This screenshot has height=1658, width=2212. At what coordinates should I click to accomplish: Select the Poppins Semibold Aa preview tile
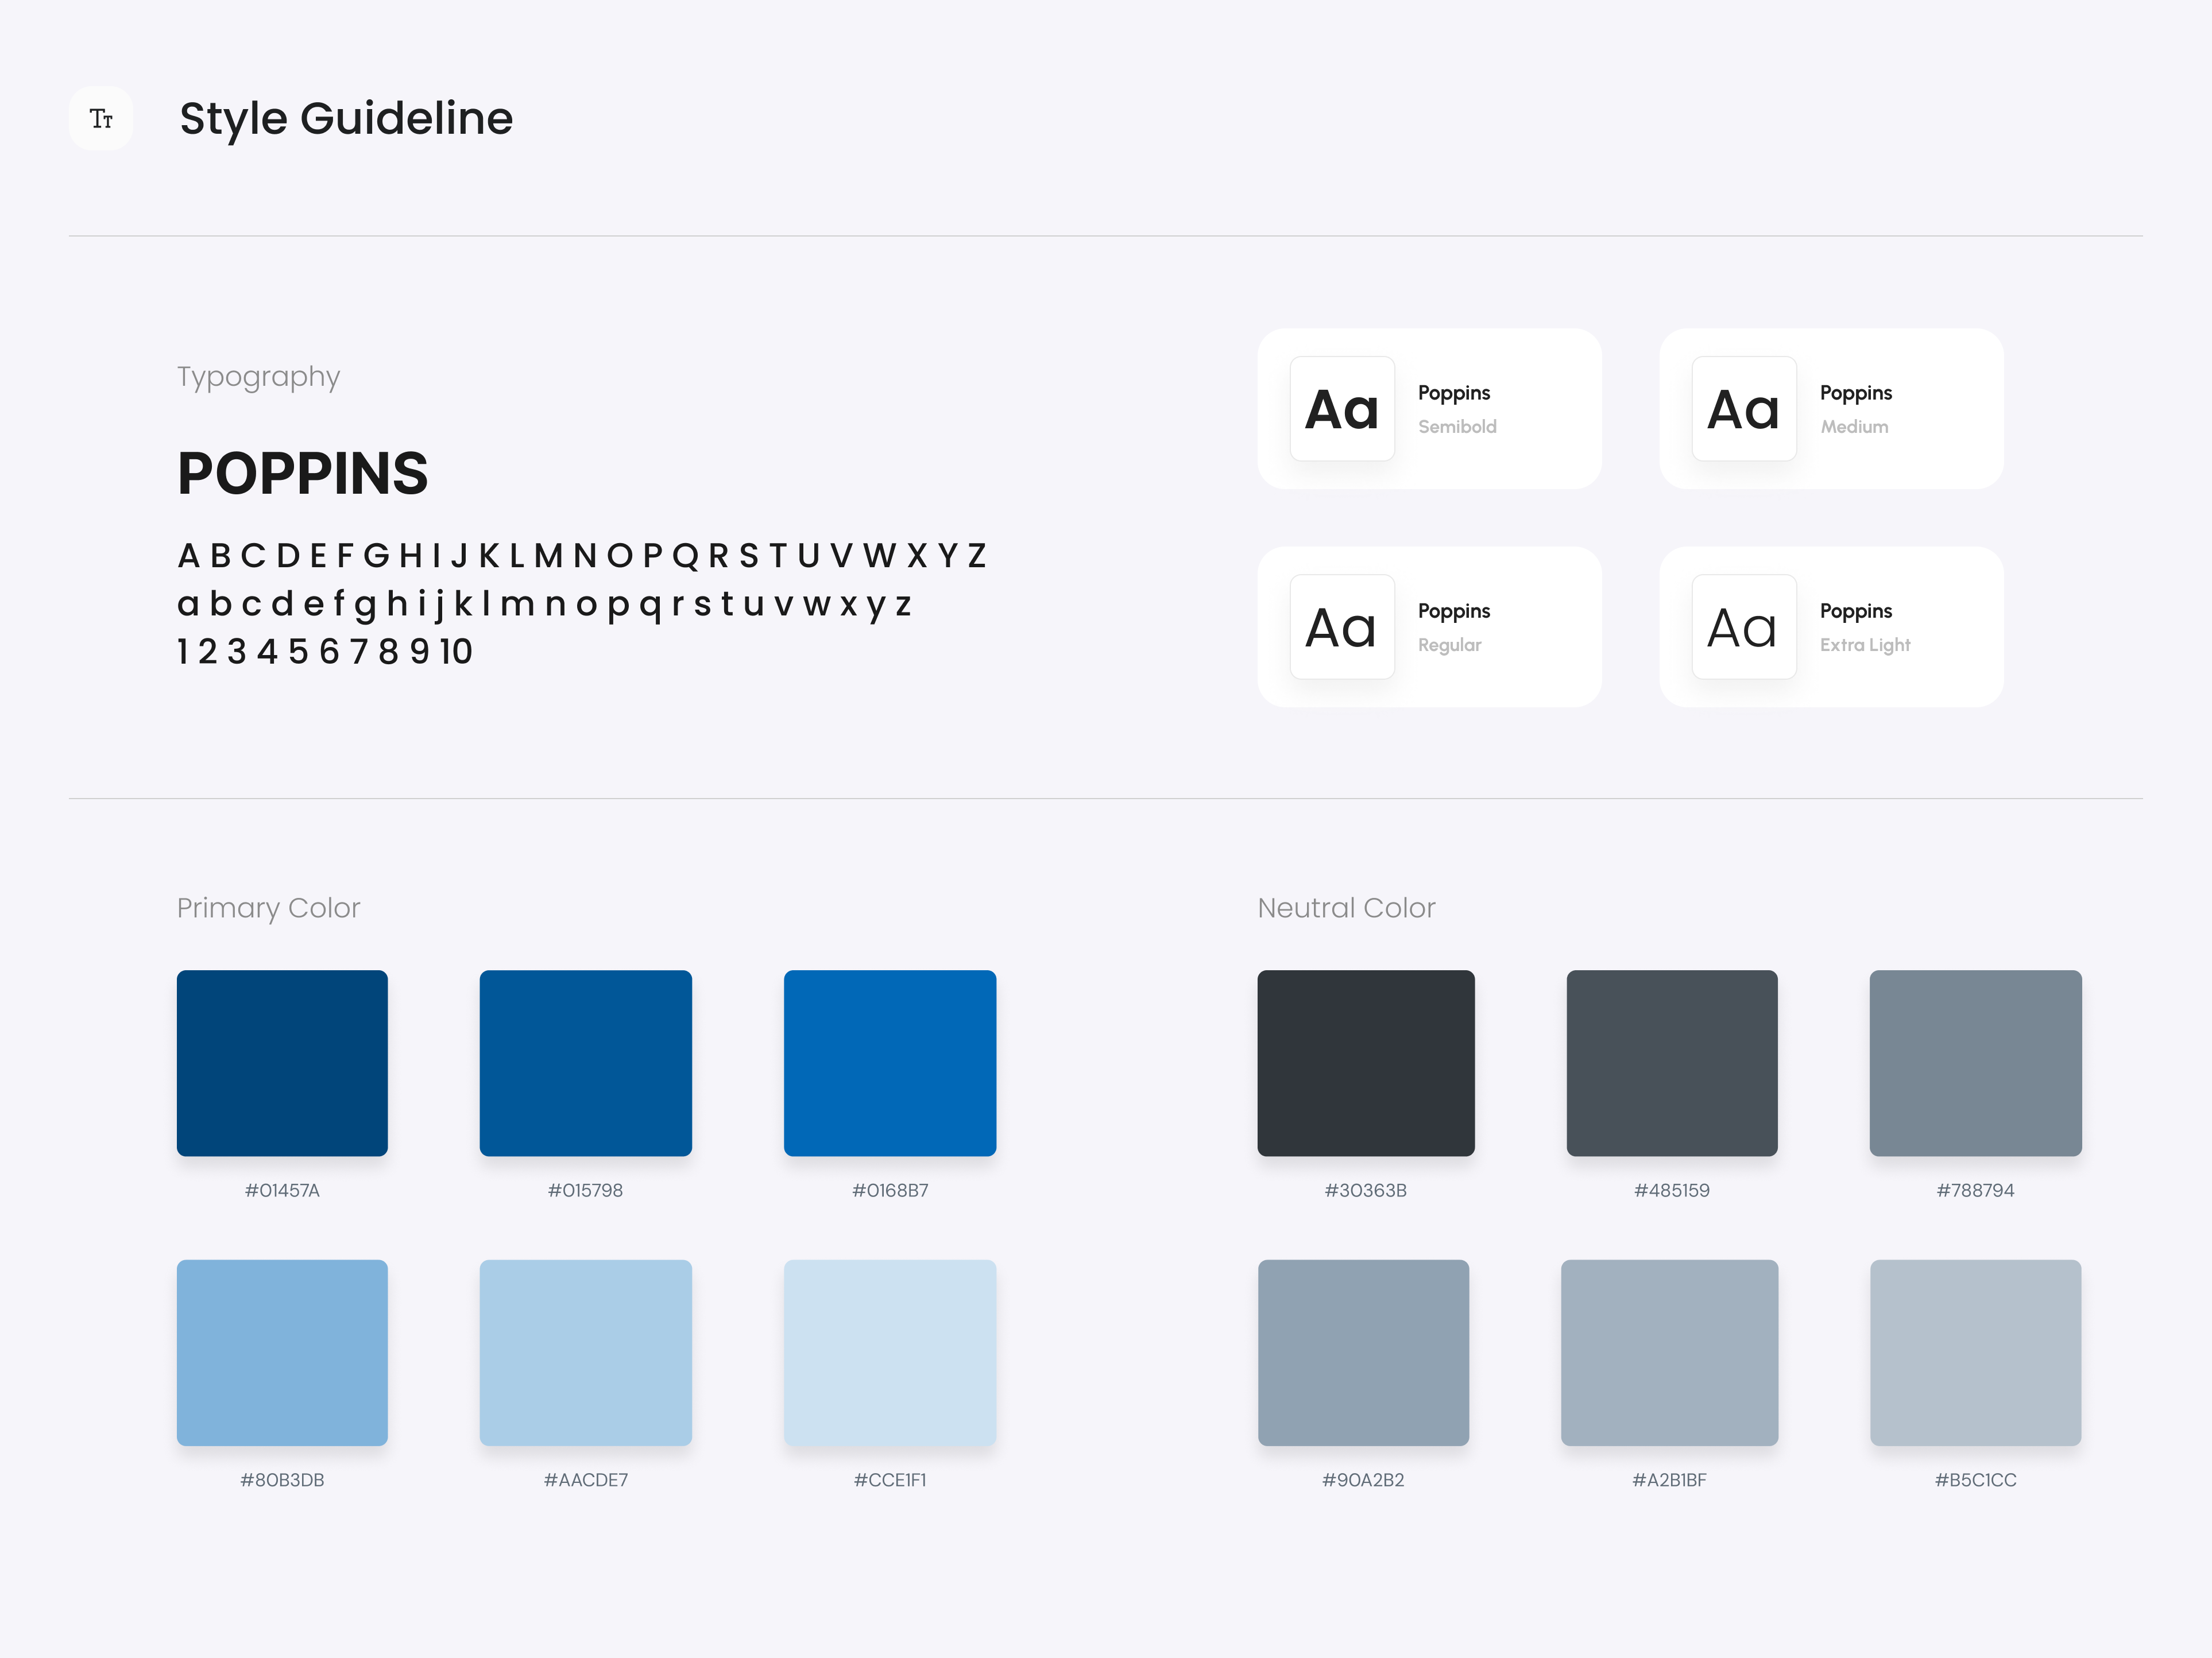tap(1342, 409)
